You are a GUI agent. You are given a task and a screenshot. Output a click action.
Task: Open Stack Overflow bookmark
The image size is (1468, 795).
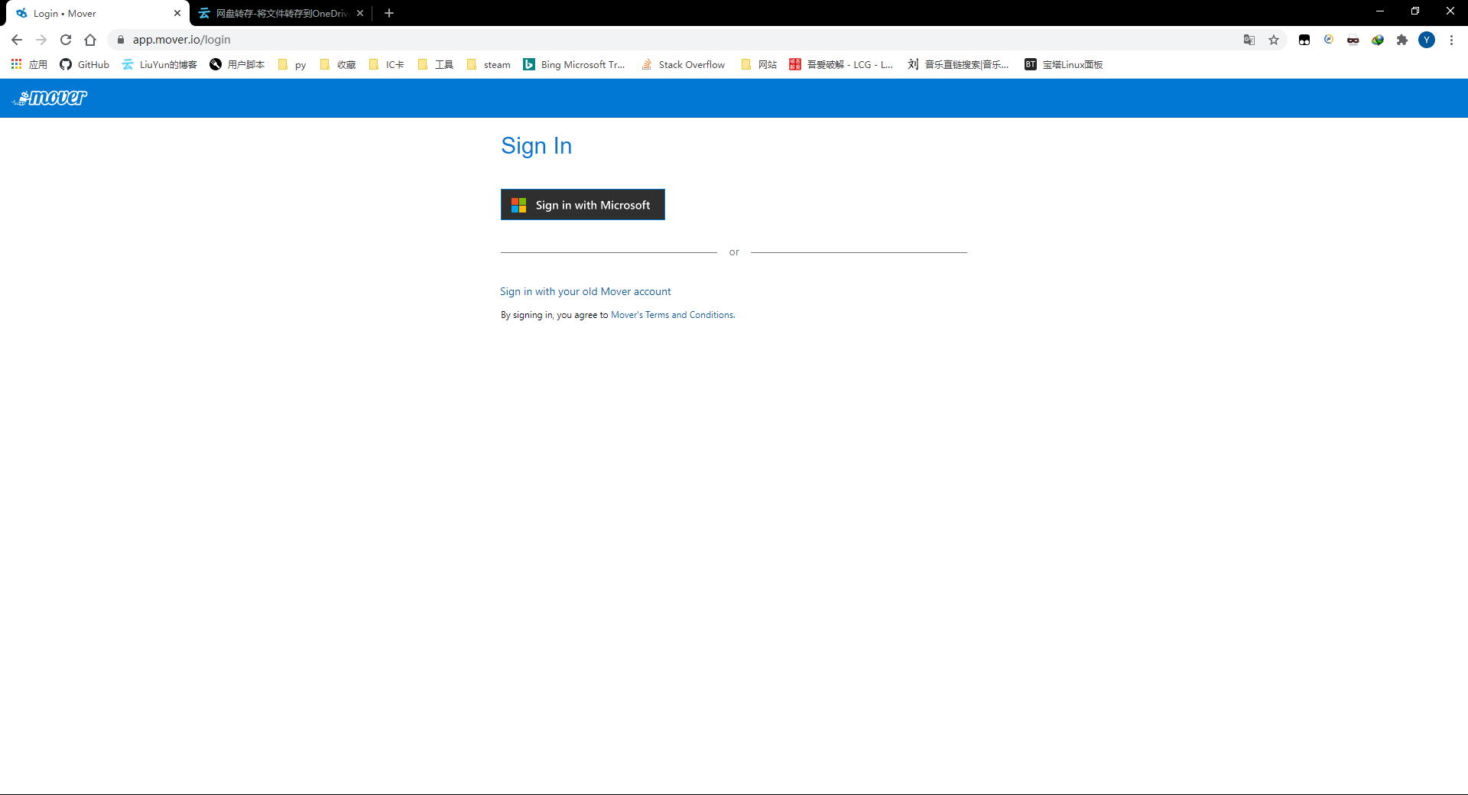coord(684,64)
